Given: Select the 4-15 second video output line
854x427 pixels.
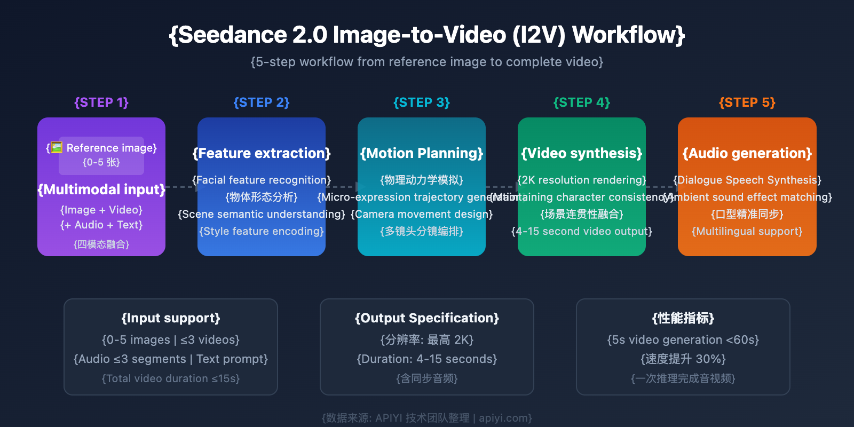Looking at the screenshot, I should (x=582, y=231).
